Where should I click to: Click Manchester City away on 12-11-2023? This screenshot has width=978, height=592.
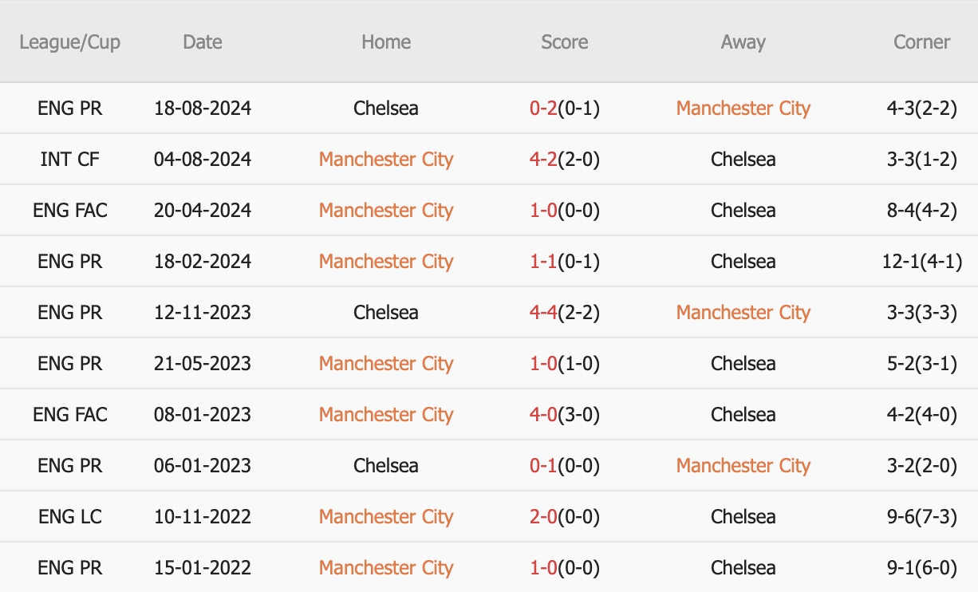(x=743, y=312)
